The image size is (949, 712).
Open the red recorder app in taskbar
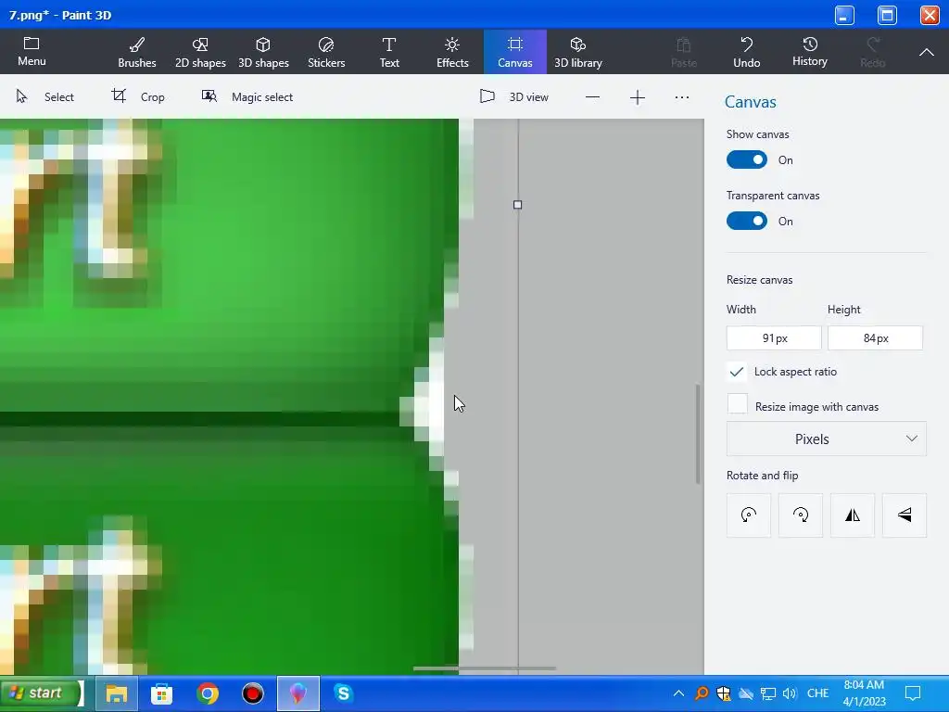pos(252,693)
